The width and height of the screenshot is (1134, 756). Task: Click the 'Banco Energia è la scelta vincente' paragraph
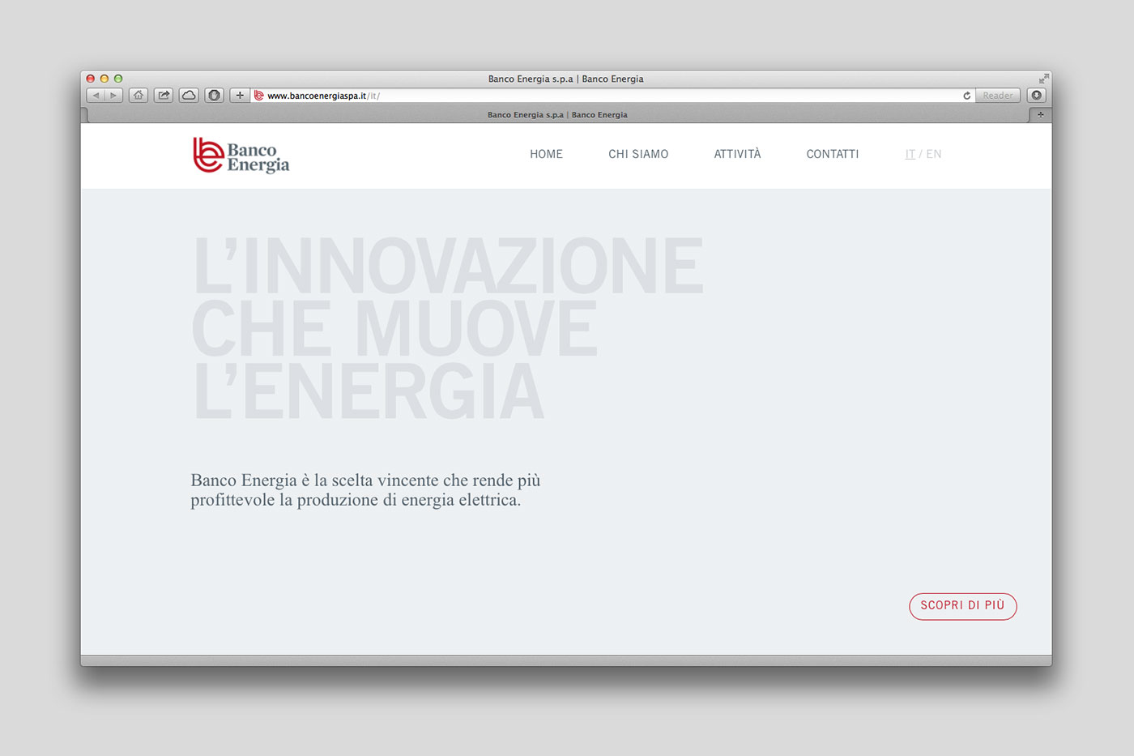pos(365,490)
